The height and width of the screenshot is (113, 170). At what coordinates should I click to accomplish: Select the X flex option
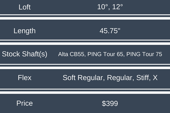pyautogui.click(x=155, y=78)
